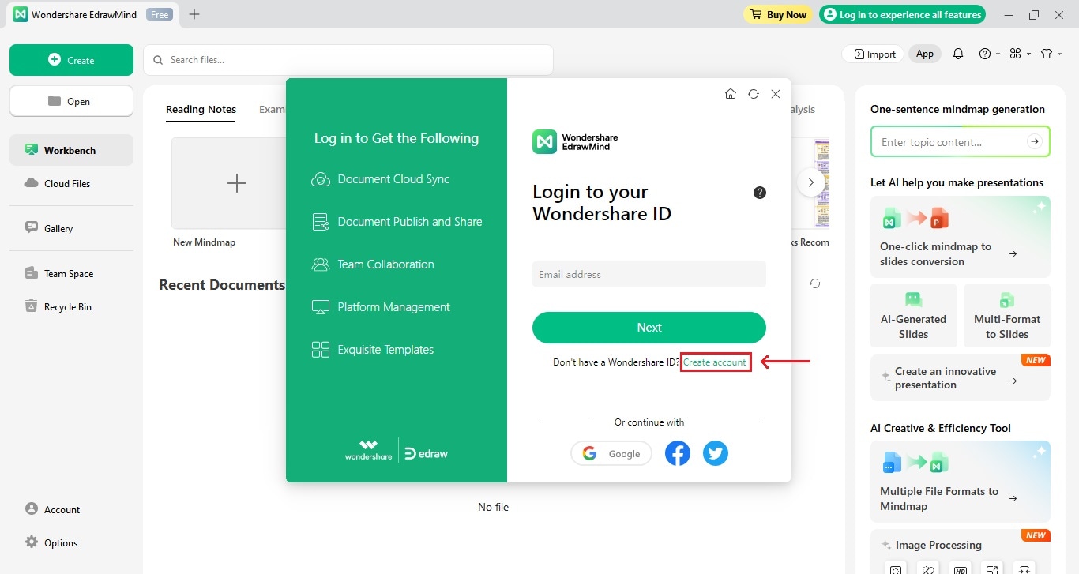Viewport: 1079px width, 574px height.
Task: Add a new tab with plus icon
Action: tap(194, 14)
